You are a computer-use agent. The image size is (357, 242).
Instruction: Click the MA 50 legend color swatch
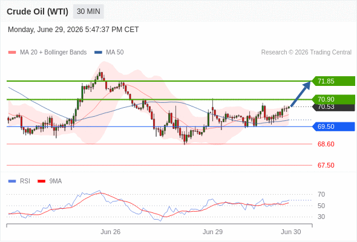(x=98, y=53)
